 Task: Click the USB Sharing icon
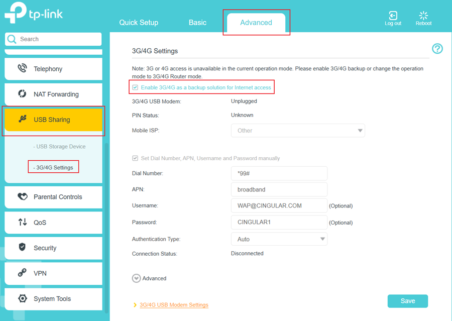click(x=22, y=119)
